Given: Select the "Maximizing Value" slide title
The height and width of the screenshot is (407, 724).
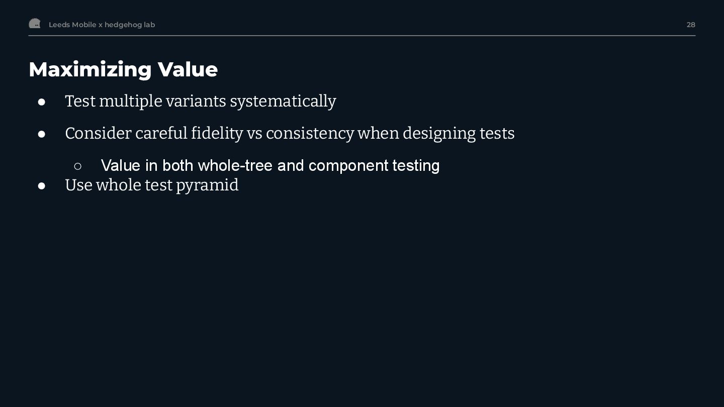Looking at the screenshot, I should (123, 69).
